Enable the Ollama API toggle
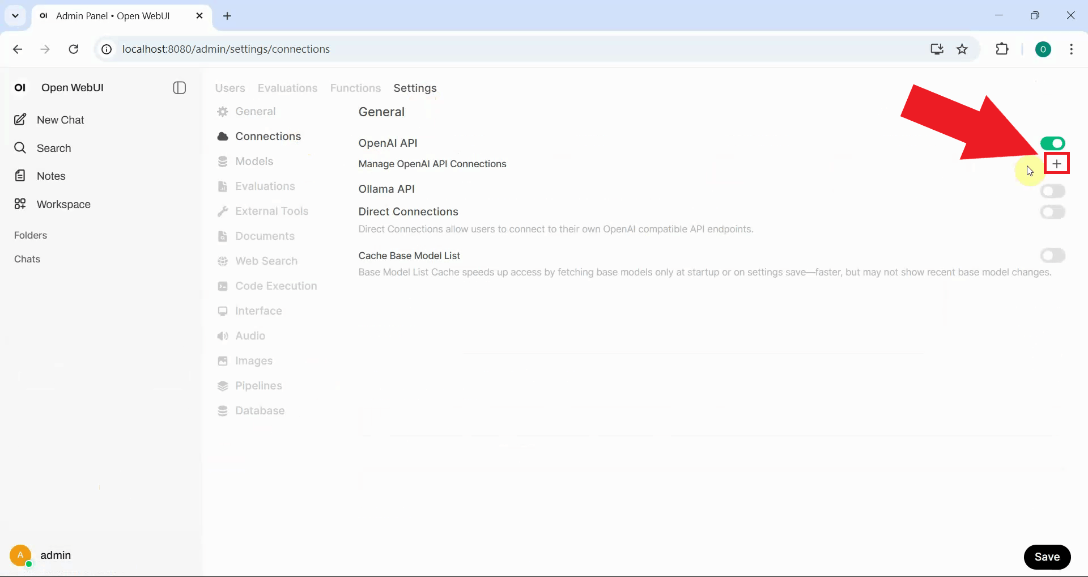Screen dimensions: 1088x577 point(1052,191)
